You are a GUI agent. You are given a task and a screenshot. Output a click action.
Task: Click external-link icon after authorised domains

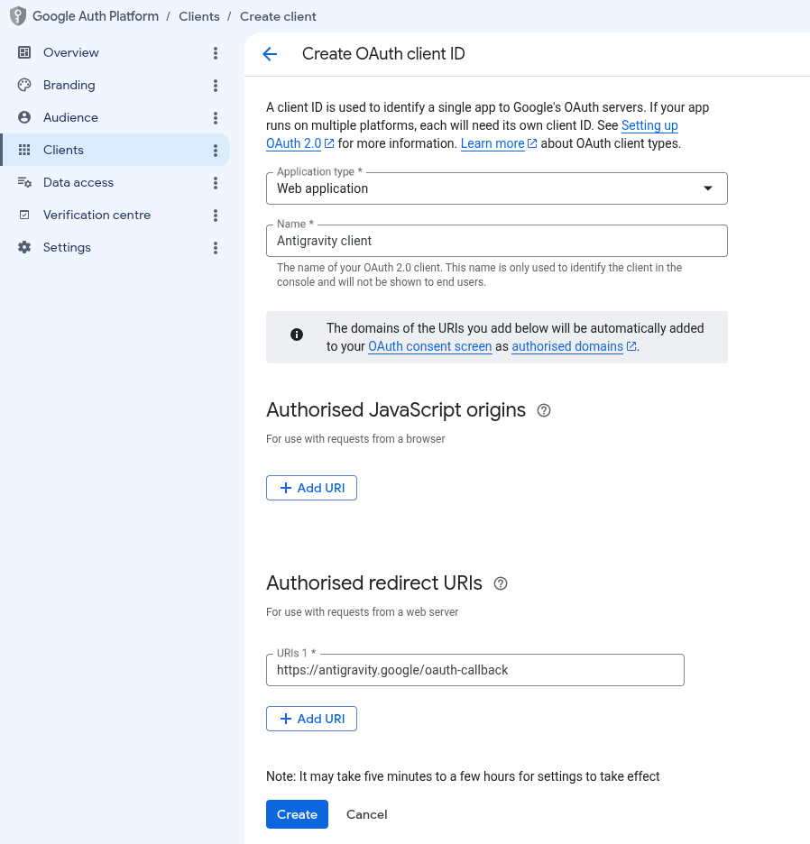tap(631, 346)
